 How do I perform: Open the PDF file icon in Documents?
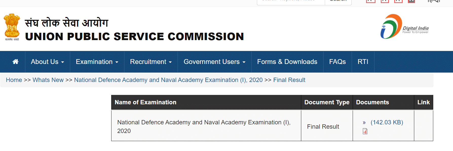click(x=365, y=131)
